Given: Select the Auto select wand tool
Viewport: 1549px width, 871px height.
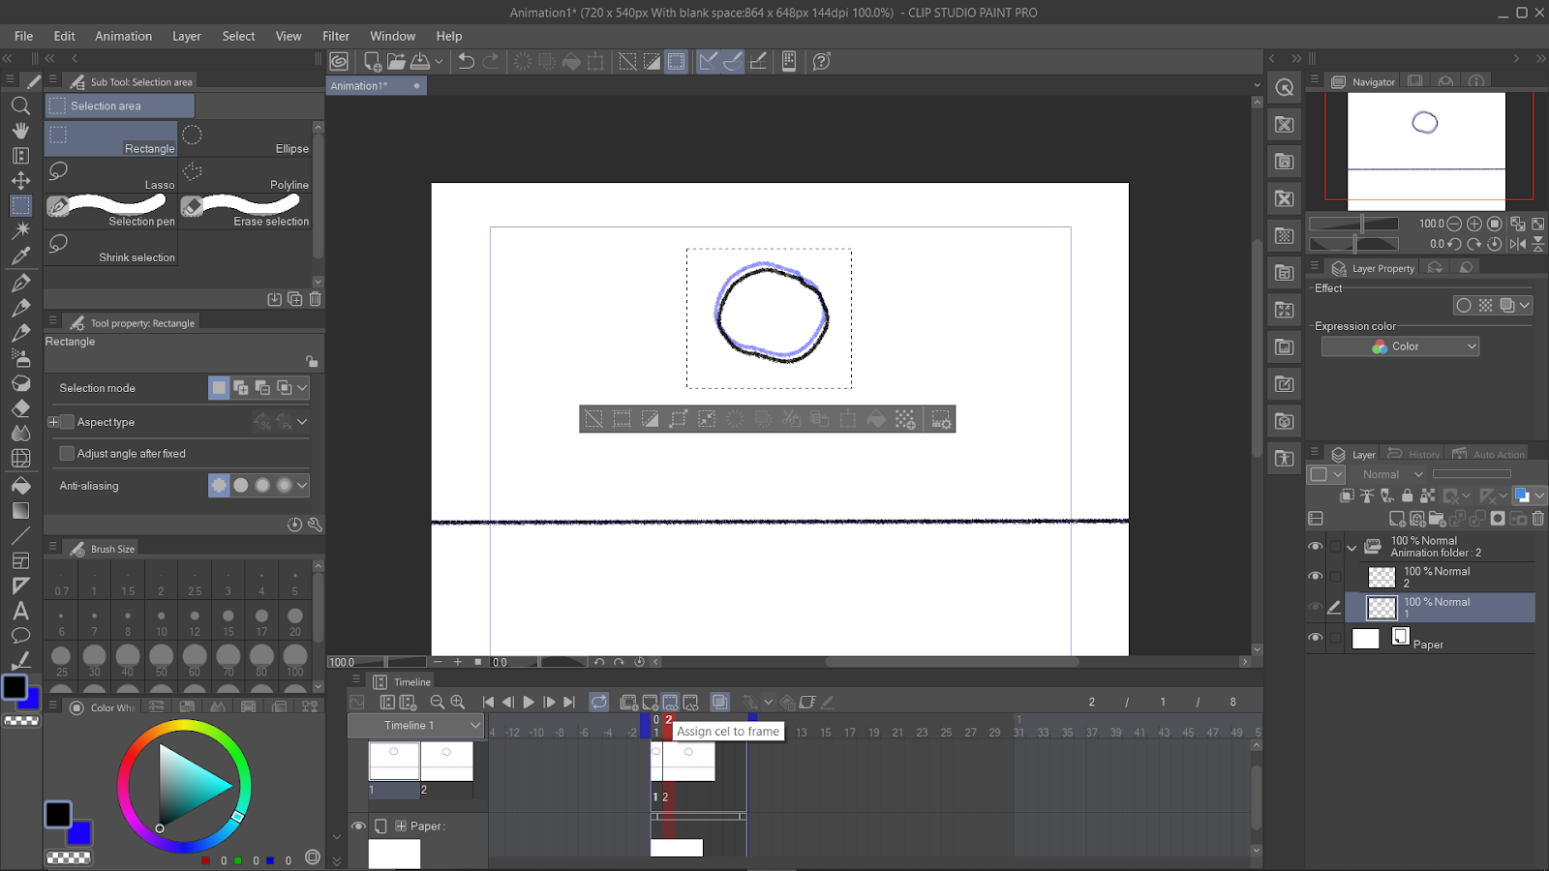Looking at the screenshot, I should coord(20,230).
